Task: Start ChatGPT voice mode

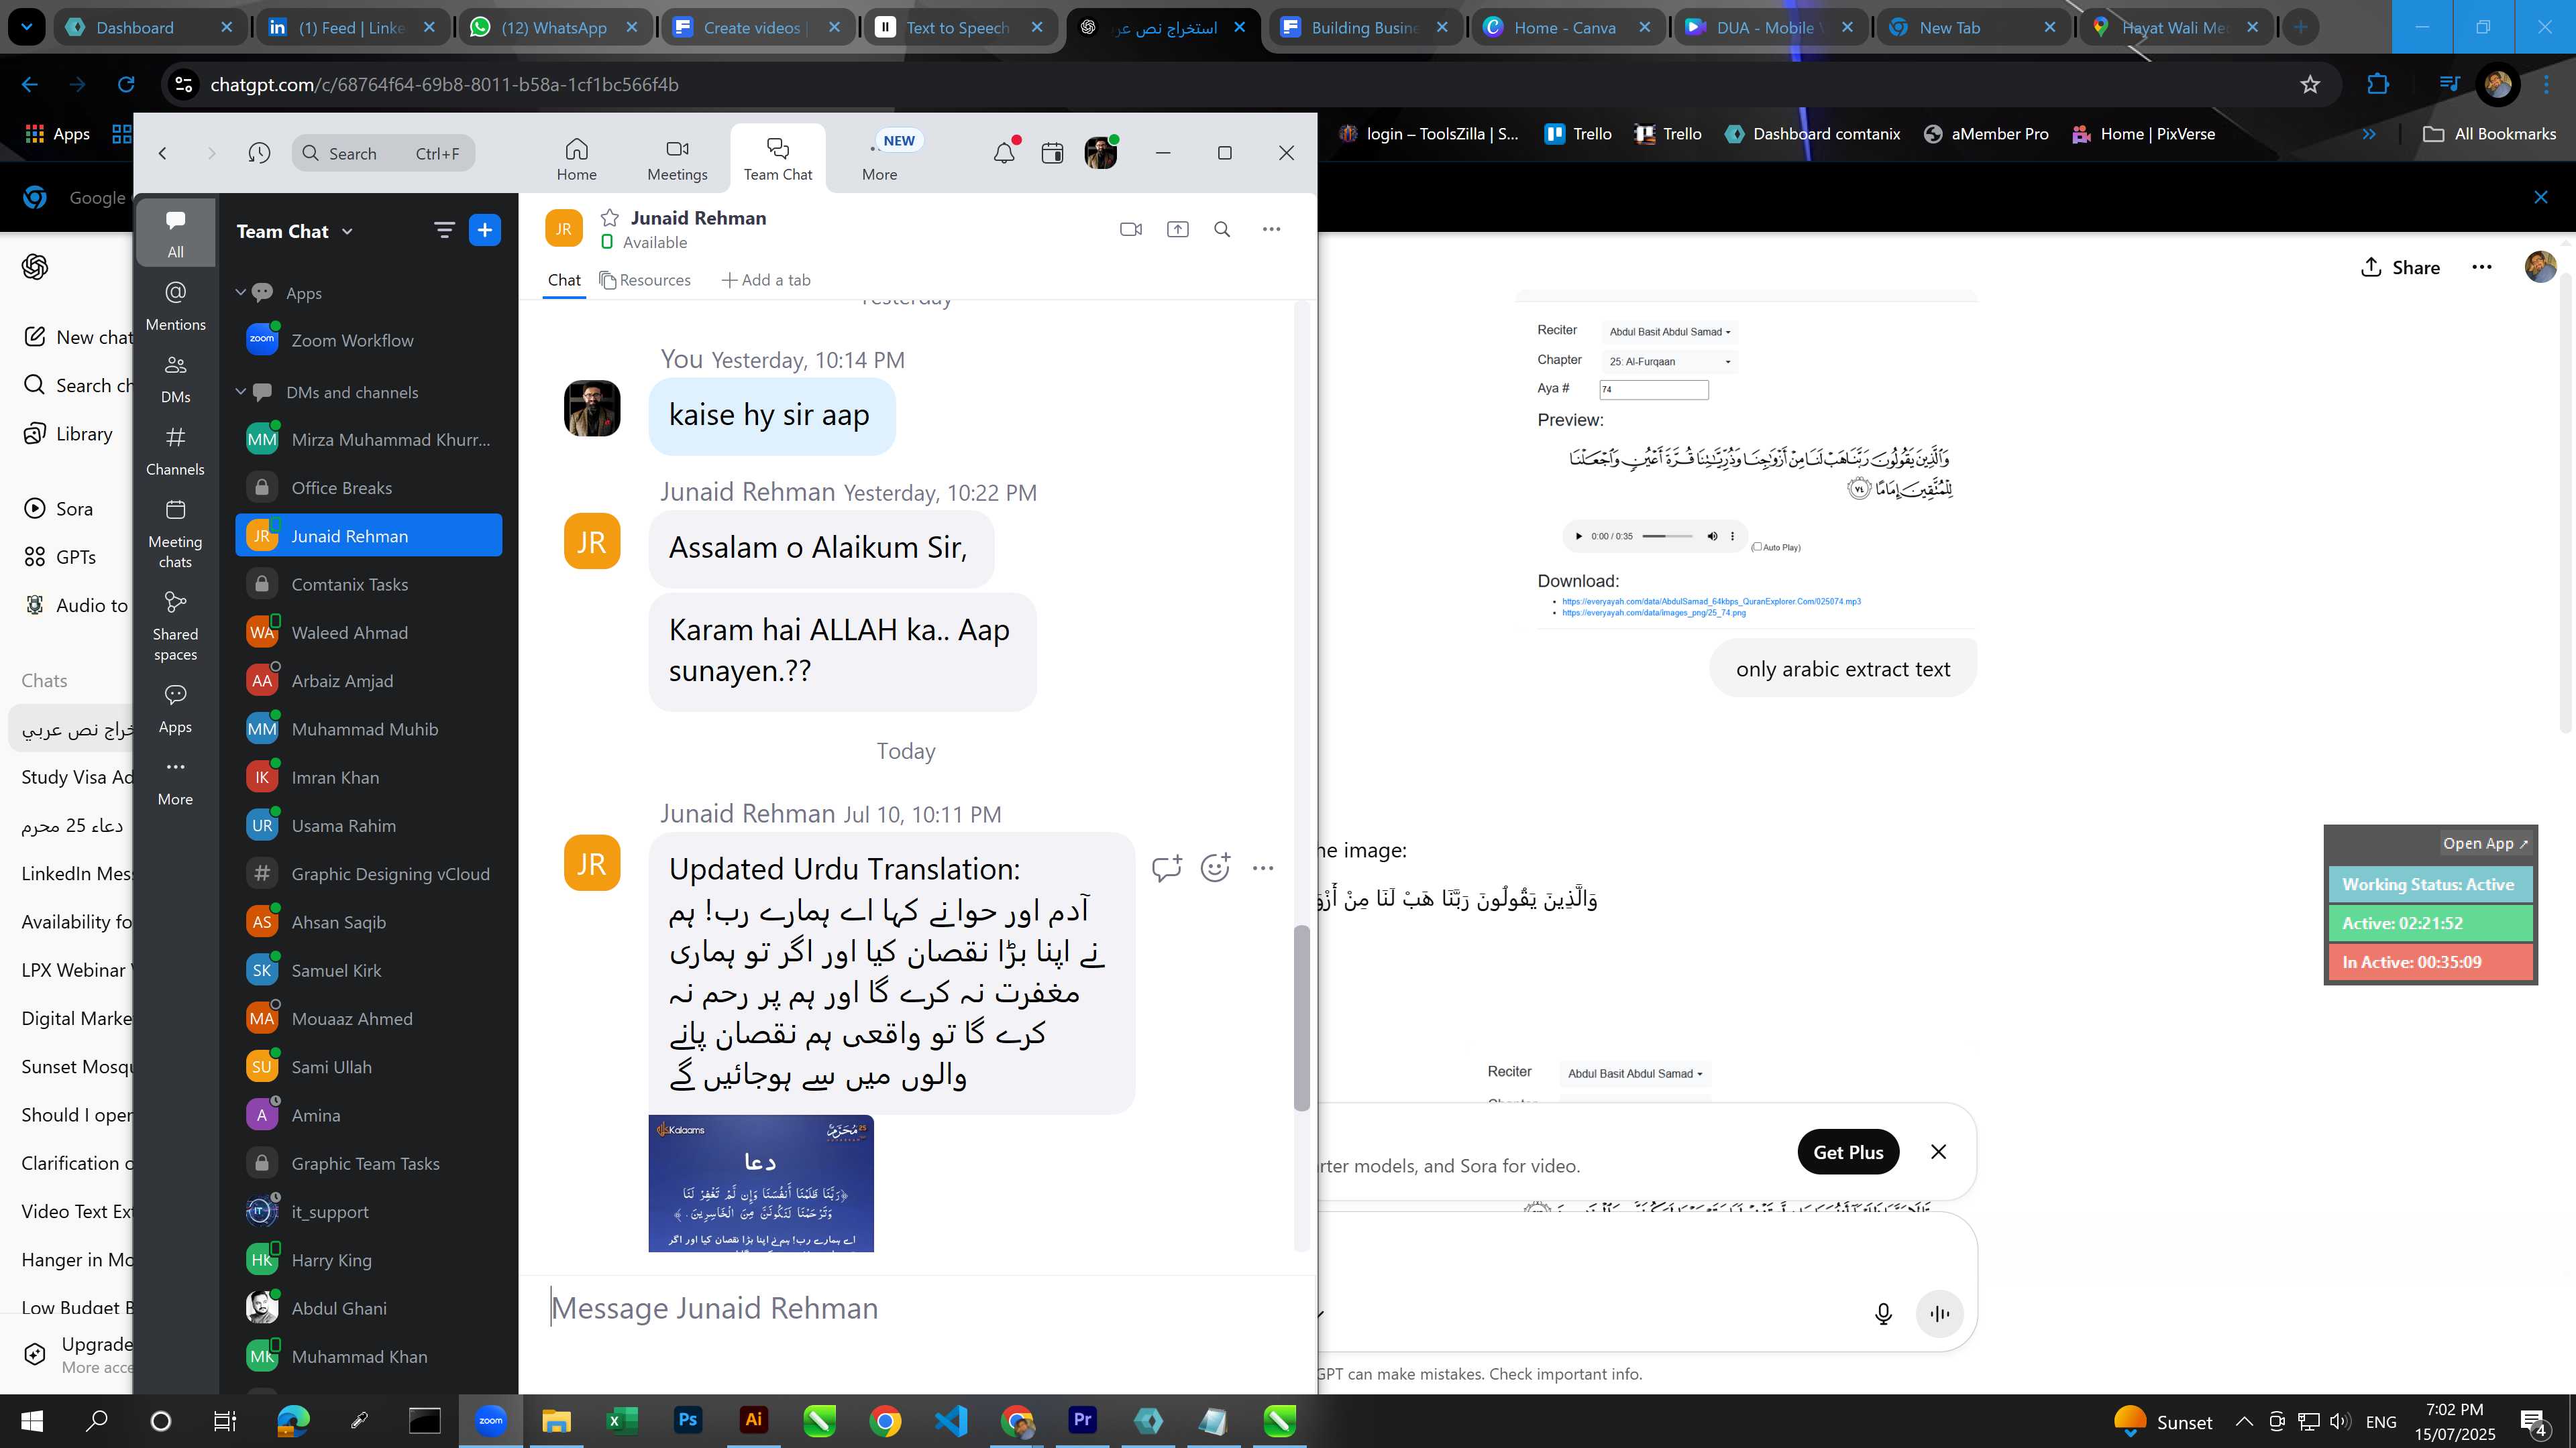Action: [x=1939, y=1314]
